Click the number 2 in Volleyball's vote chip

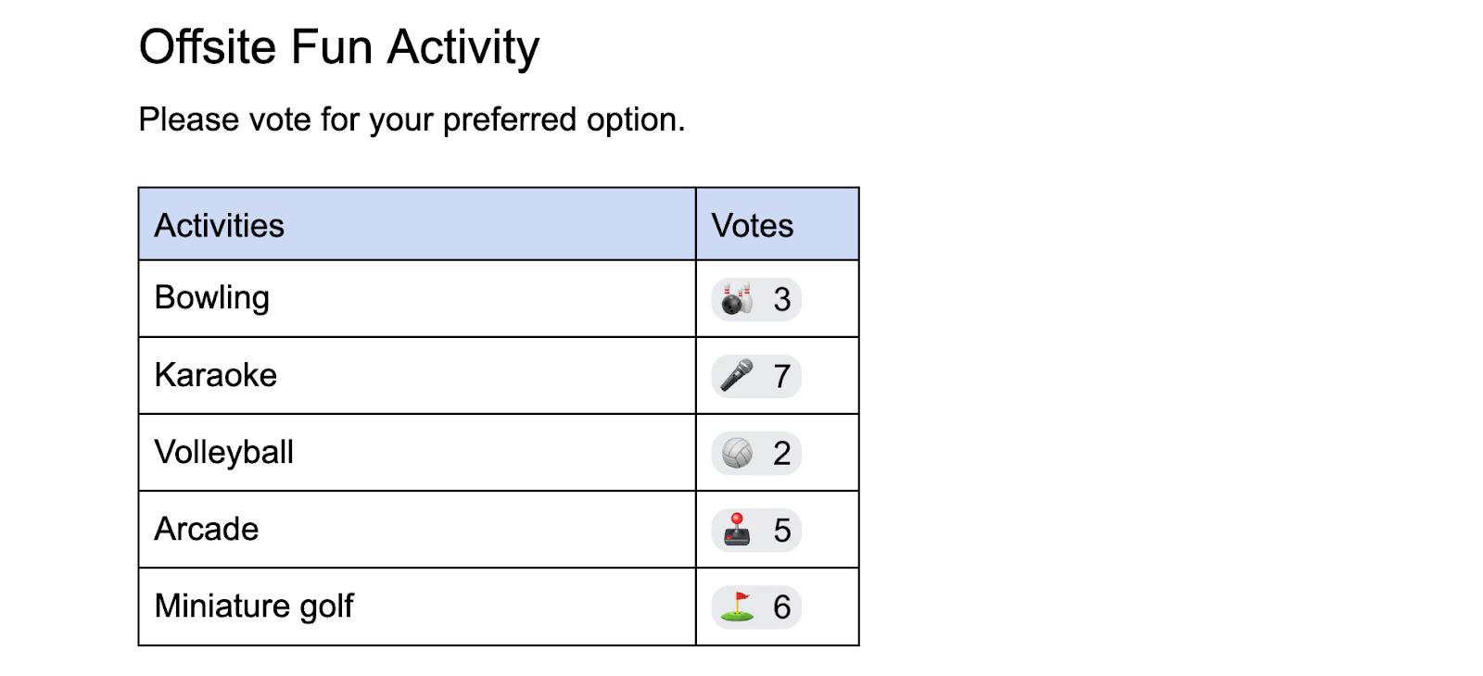point(781,454)
